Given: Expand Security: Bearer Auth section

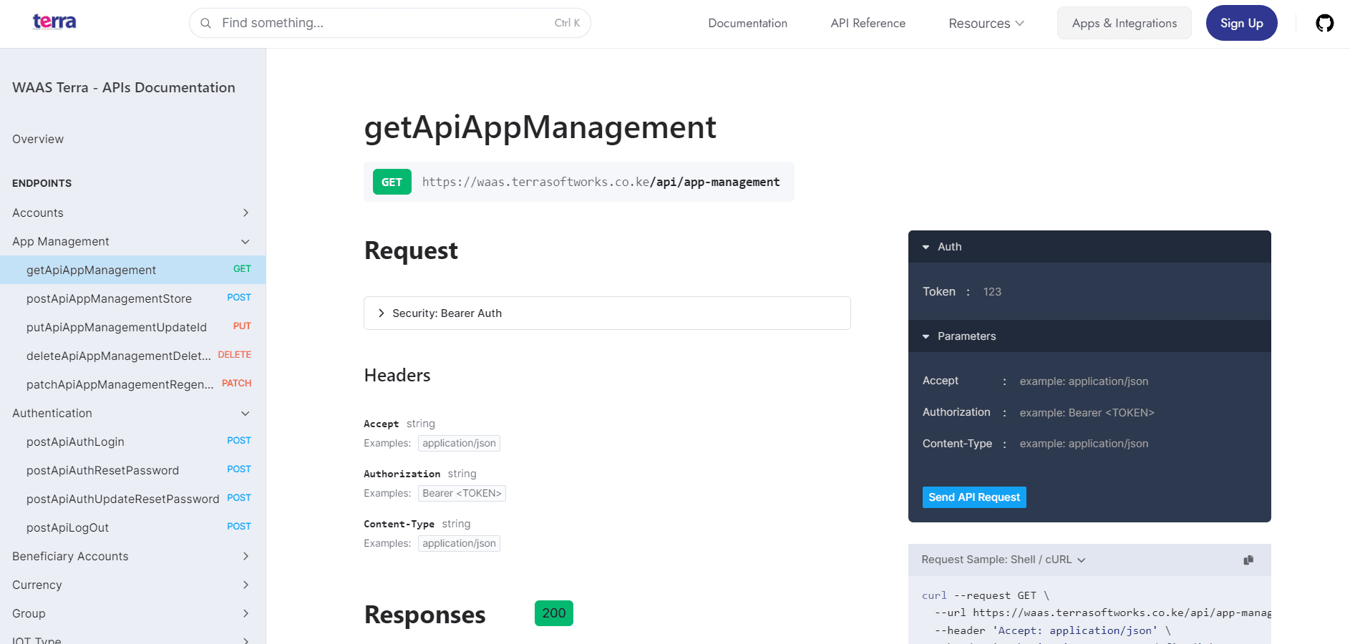Looking at the screenshot, I should tap(382, 313).
